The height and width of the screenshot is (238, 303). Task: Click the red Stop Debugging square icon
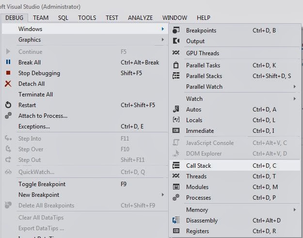[x=8, y=73]
